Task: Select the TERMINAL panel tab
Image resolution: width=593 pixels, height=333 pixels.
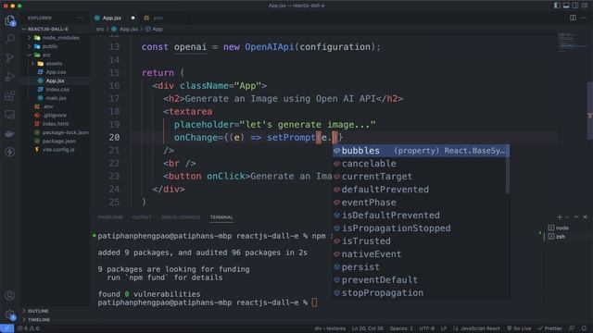Action: (x=221, y=217)
